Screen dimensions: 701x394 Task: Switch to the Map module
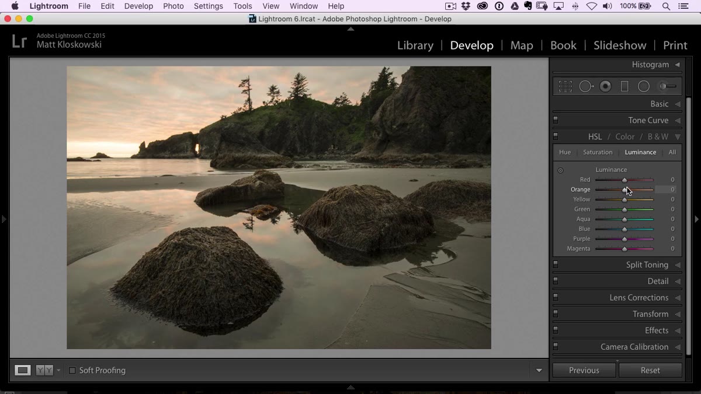point(522,45)
